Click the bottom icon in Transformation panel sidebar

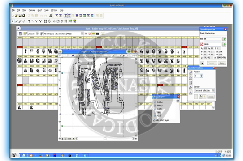point(191,93)
